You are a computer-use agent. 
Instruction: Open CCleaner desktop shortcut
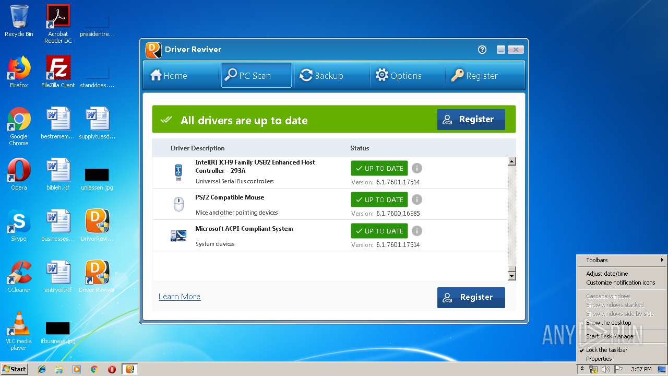(19, 277)
